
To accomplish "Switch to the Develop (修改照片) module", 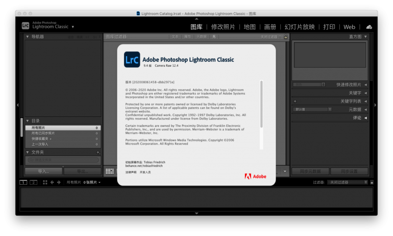I will pyautogui.click(x=223, y=27).
